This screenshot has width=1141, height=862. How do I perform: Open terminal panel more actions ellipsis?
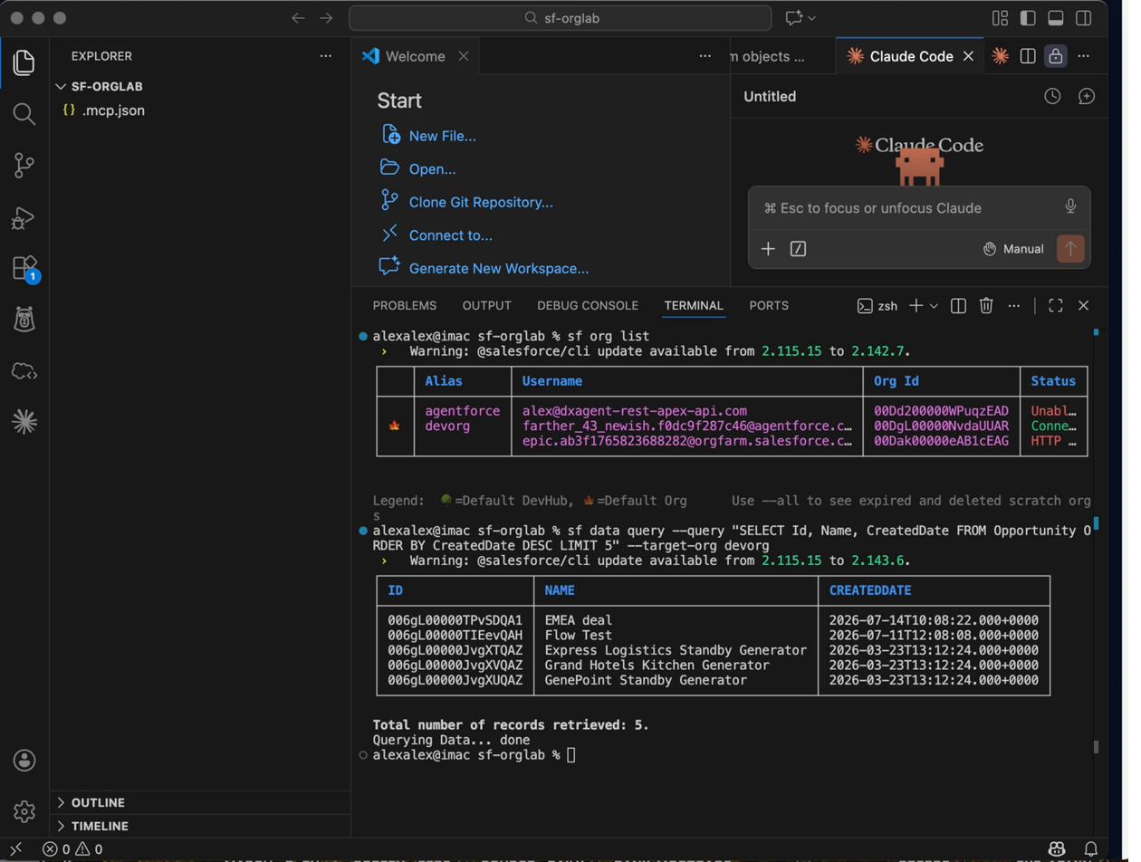(1014, 306)
